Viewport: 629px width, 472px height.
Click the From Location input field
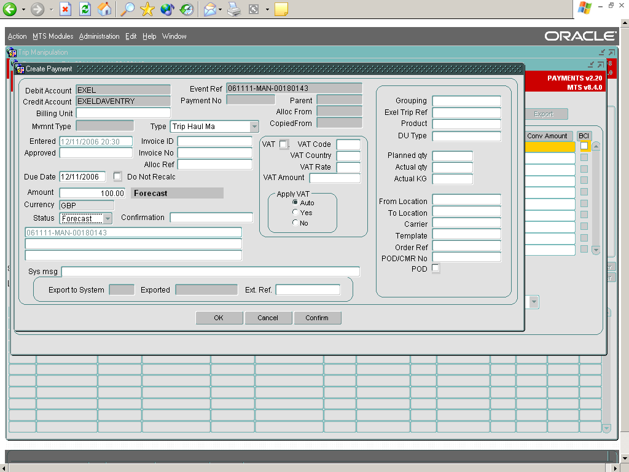[x=467, y=200]
